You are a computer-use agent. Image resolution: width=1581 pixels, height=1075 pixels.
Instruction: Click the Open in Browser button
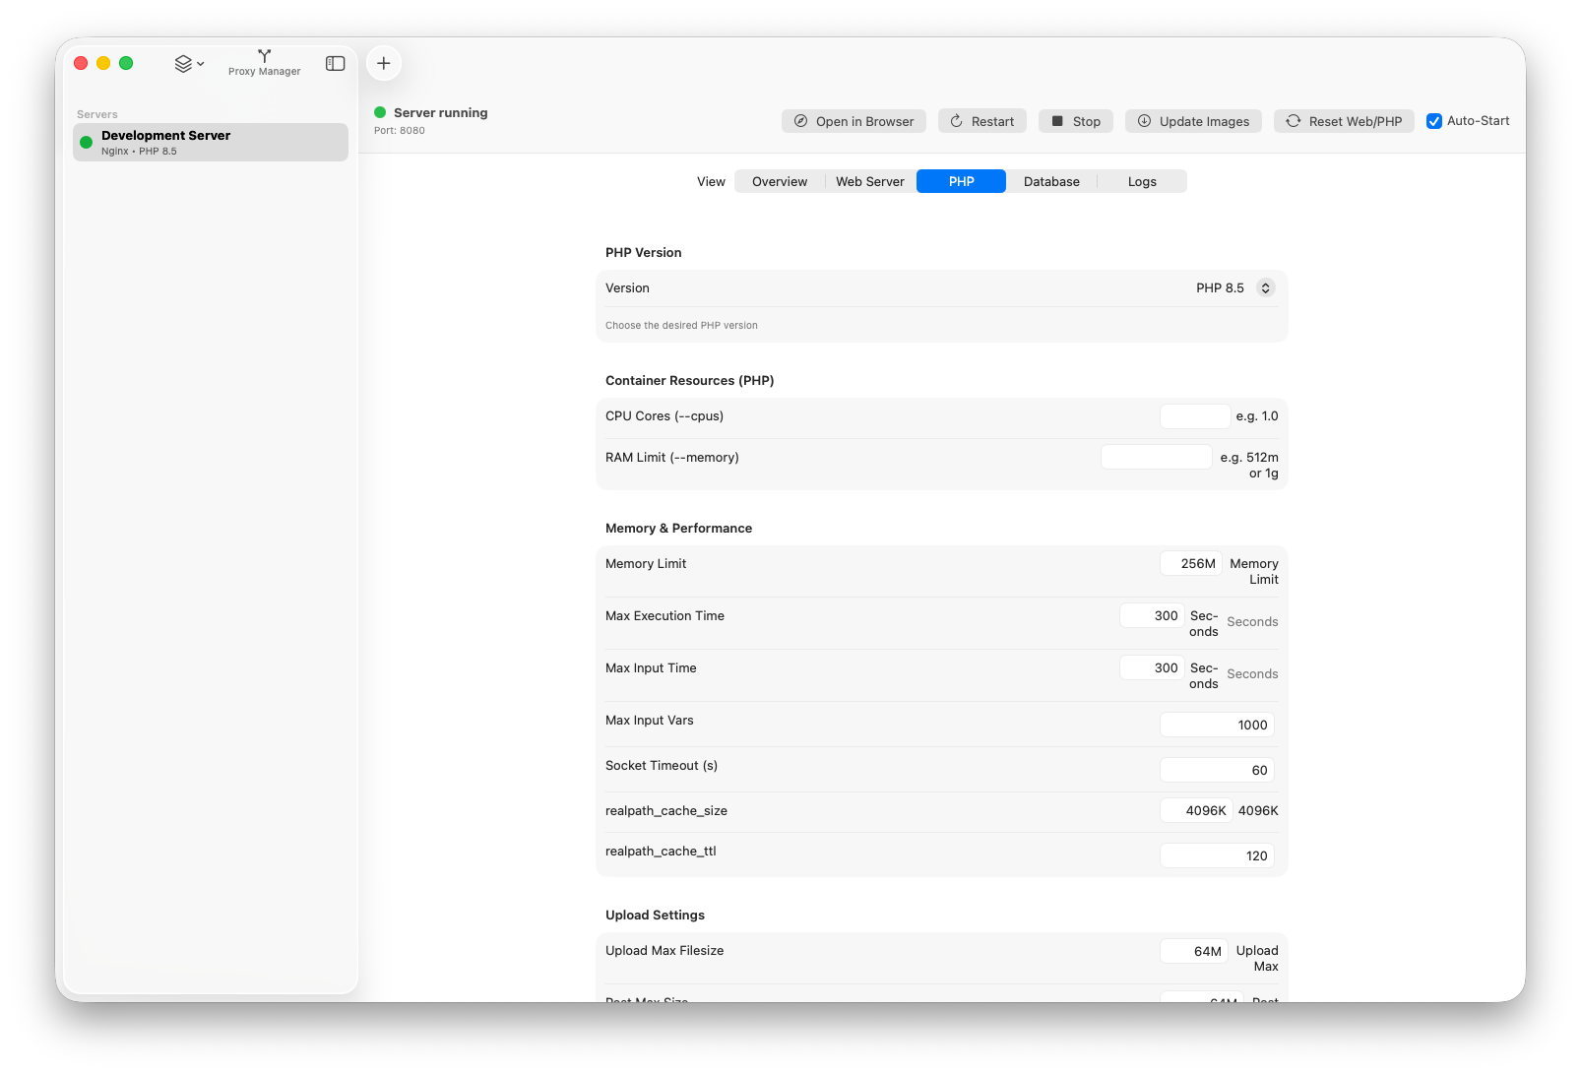point(854,120)
